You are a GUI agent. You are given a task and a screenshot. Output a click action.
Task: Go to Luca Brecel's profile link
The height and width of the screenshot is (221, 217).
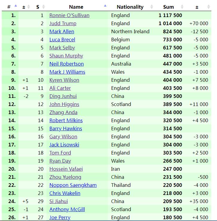click(62, 40)
